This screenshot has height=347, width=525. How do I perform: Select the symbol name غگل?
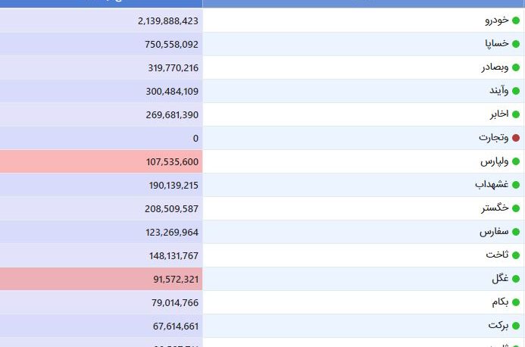tap(501, 278)
